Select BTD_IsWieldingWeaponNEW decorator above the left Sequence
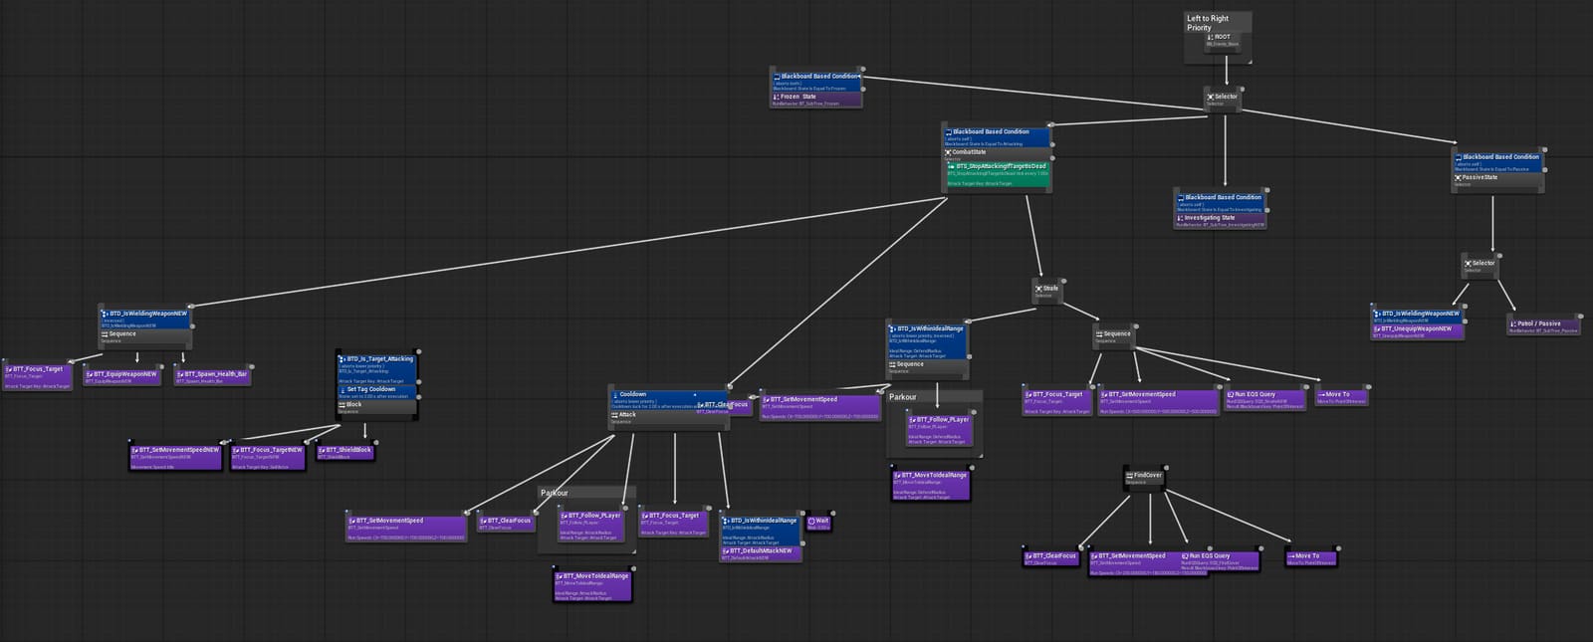The height and width of the screenshot is (642, 1593). (144, 318)
